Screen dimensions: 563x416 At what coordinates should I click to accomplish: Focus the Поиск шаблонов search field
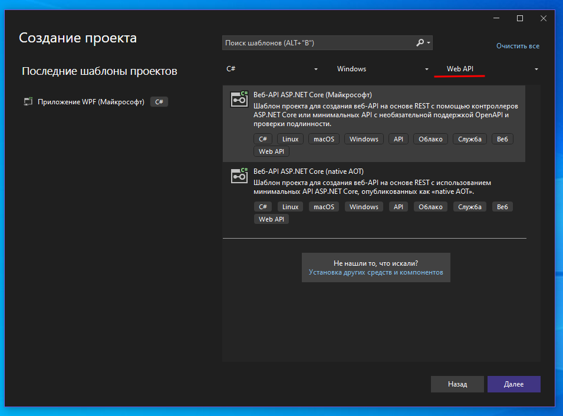click(318, 43)
